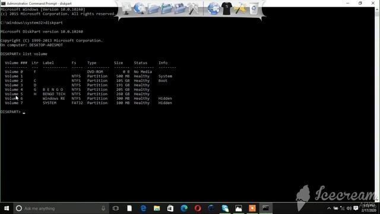Click the '500 MB' size value
Image resolution: width=380 pixels, height=214 pixels.
pos(123,76)
